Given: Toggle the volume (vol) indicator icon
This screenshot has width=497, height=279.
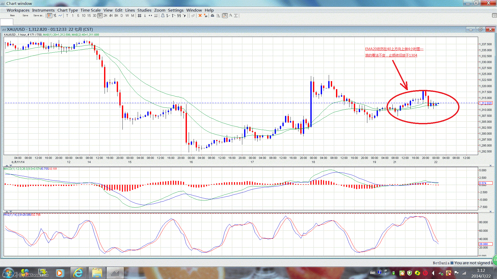Looking at the screenshot, I should pyautogui.click(x=156, y=16).
